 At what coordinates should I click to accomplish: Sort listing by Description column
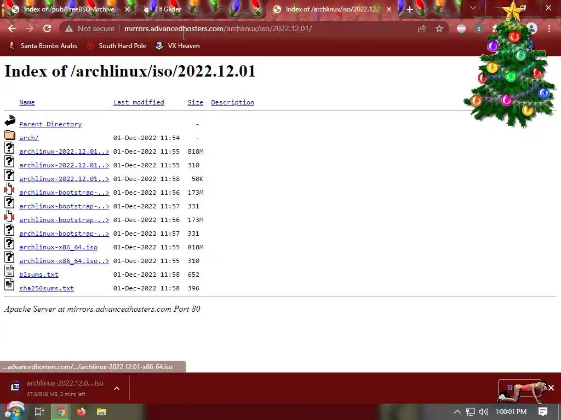(232, 102)
